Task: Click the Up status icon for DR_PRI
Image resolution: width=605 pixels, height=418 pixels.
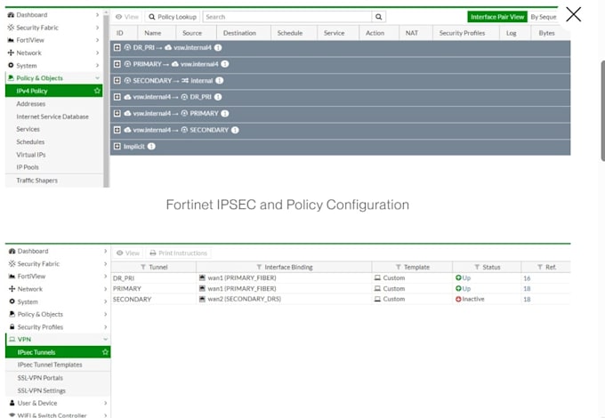Action: pos(458,277)
